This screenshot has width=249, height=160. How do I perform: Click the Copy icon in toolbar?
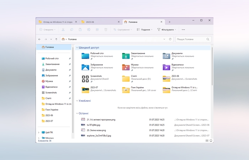[71, 30]
